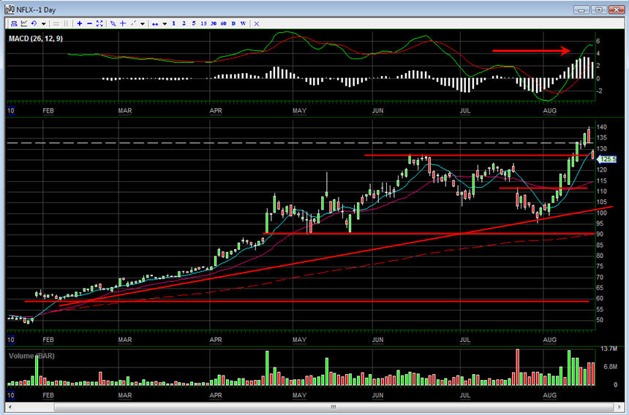Viewport: 629px width, 415px height.
Task: Open dropdown beside horizontal double-arrow icon
Action: 165,23
